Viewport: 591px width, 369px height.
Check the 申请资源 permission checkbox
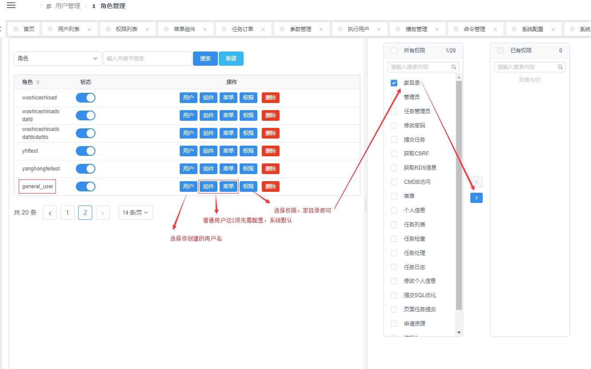(394, 324)
